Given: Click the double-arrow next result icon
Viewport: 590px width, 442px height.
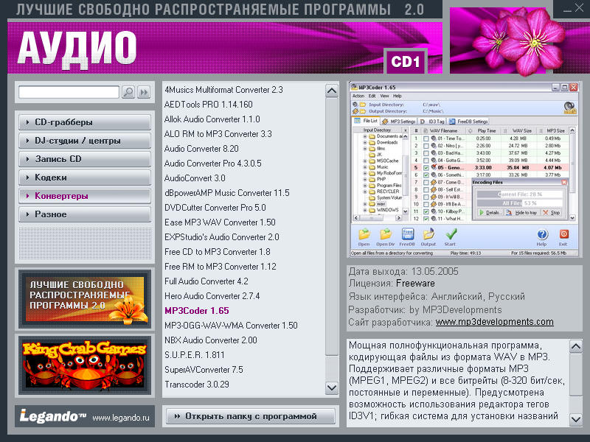Looking at the screenshot, I should [144, 92].
